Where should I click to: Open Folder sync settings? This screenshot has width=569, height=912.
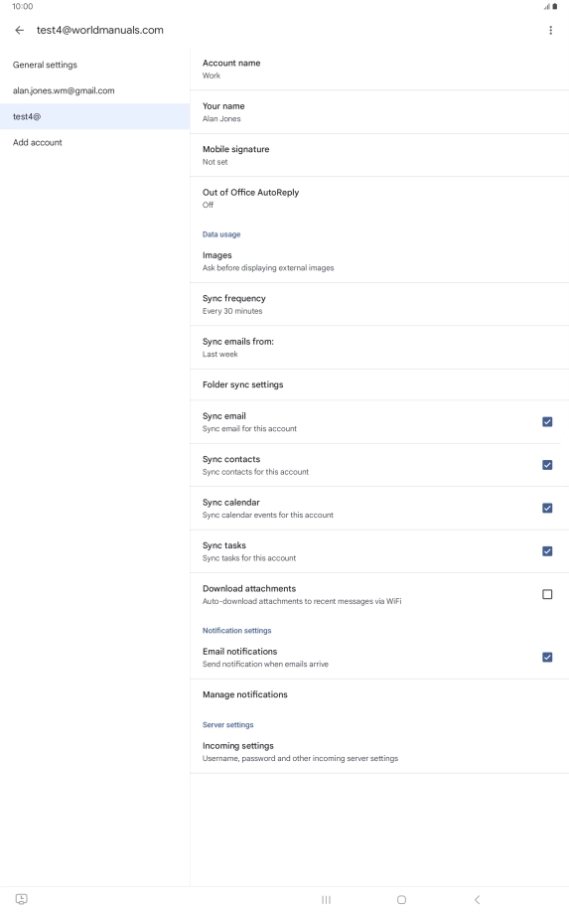point(379,384)
